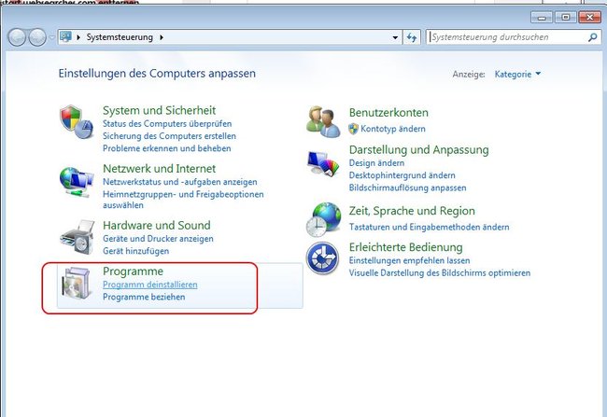This screenshot has height=417, width=607.
Task: Click the shield icon beside Kontotyp ändern
Action: click(353, 129)
